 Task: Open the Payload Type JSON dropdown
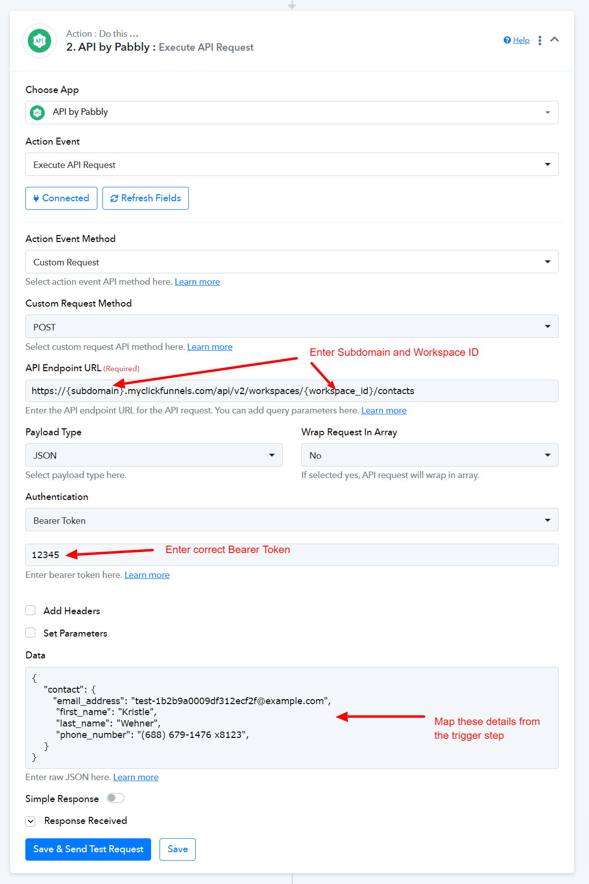[x=154, y=455]
